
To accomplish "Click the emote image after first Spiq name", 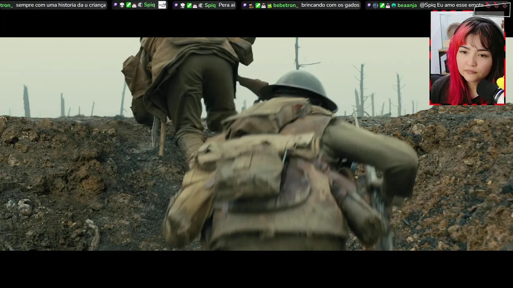I will [x=162, y=5].
